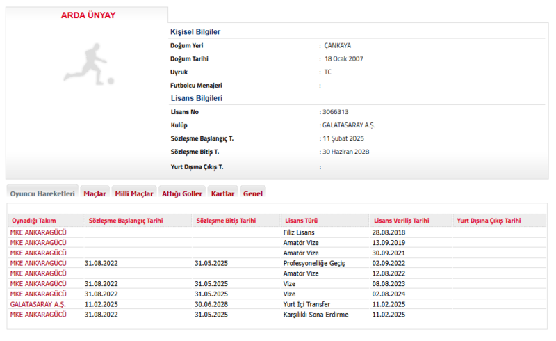Open the GALATASARAY A.Ş. team link
The image size is (556, 341).
coord(38,304)
